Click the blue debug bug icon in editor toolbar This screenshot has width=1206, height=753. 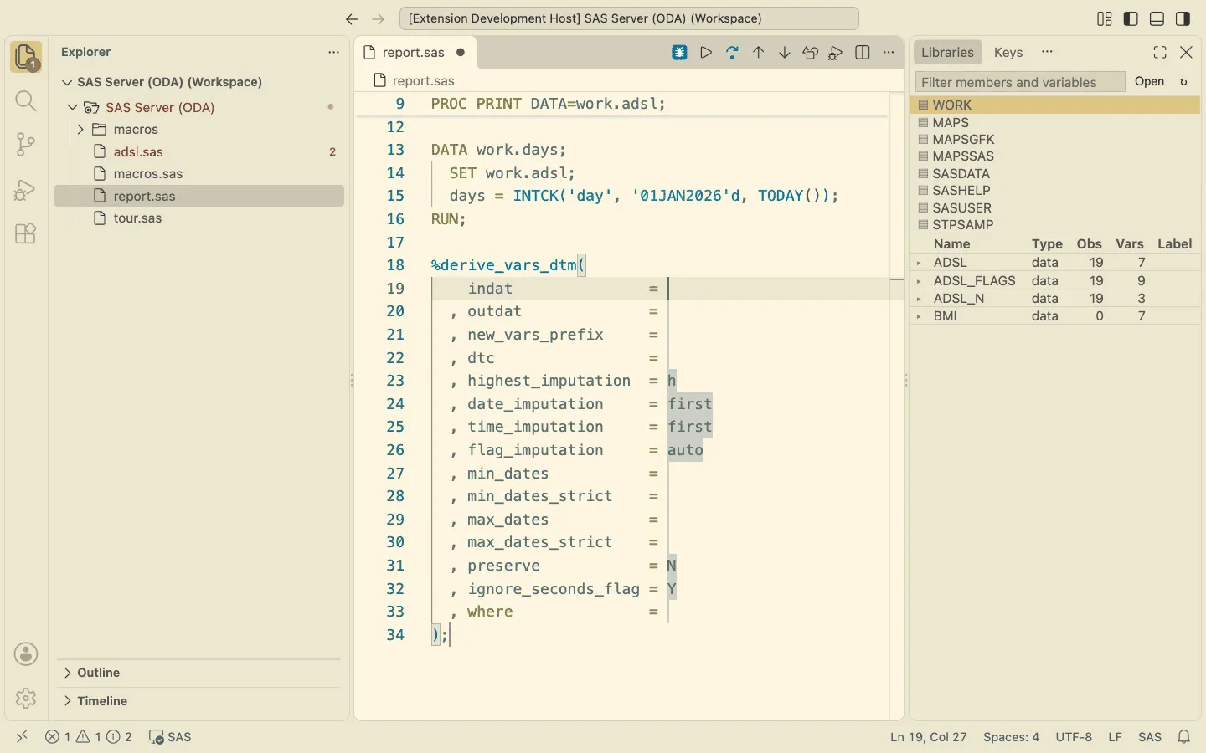pyautogui.click(x=680, y=53)
